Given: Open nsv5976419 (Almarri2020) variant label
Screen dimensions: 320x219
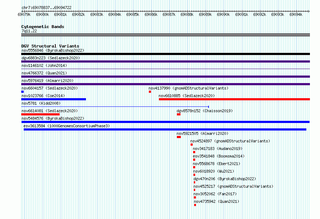Looking at the screenshot, I should click(47, 81).
